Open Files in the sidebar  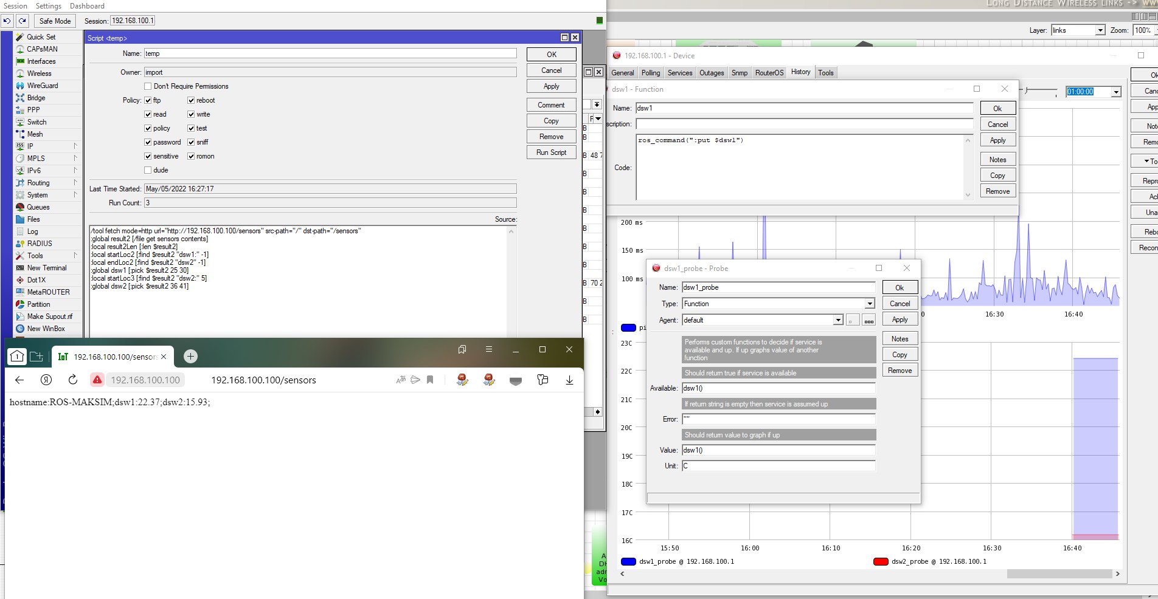pyautogui.click(x=33, y=219)
